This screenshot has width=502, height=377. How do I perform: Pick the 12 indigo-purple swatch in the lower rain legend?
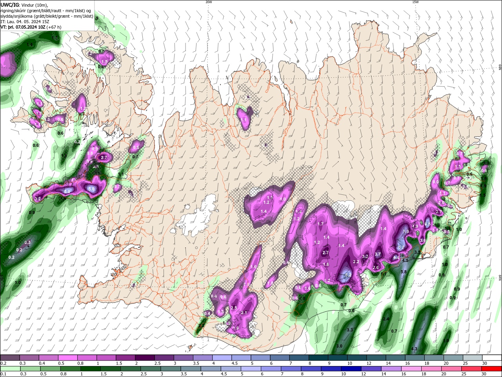coord(371,369)
